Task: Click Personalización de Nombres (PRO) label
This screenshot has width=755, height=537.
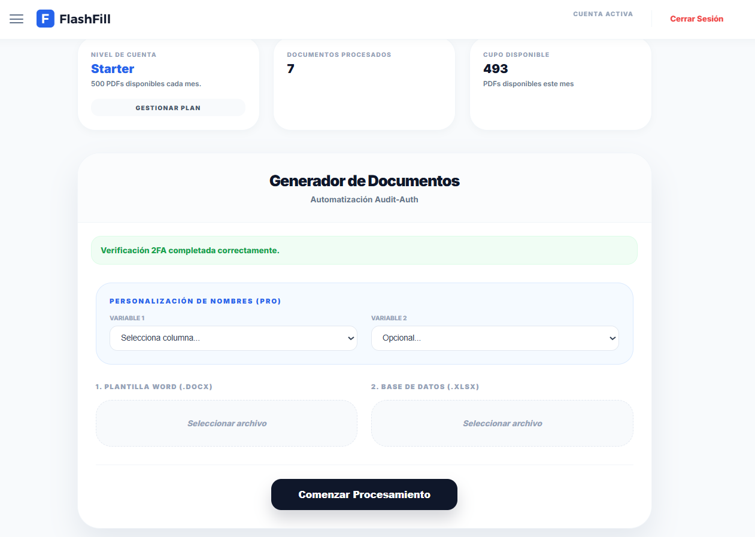Action: point(195,301)
